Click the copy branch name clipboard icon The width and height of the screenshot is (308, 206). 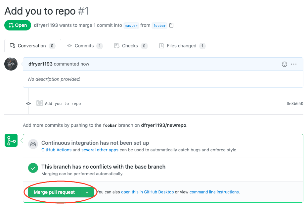point(171,25)
